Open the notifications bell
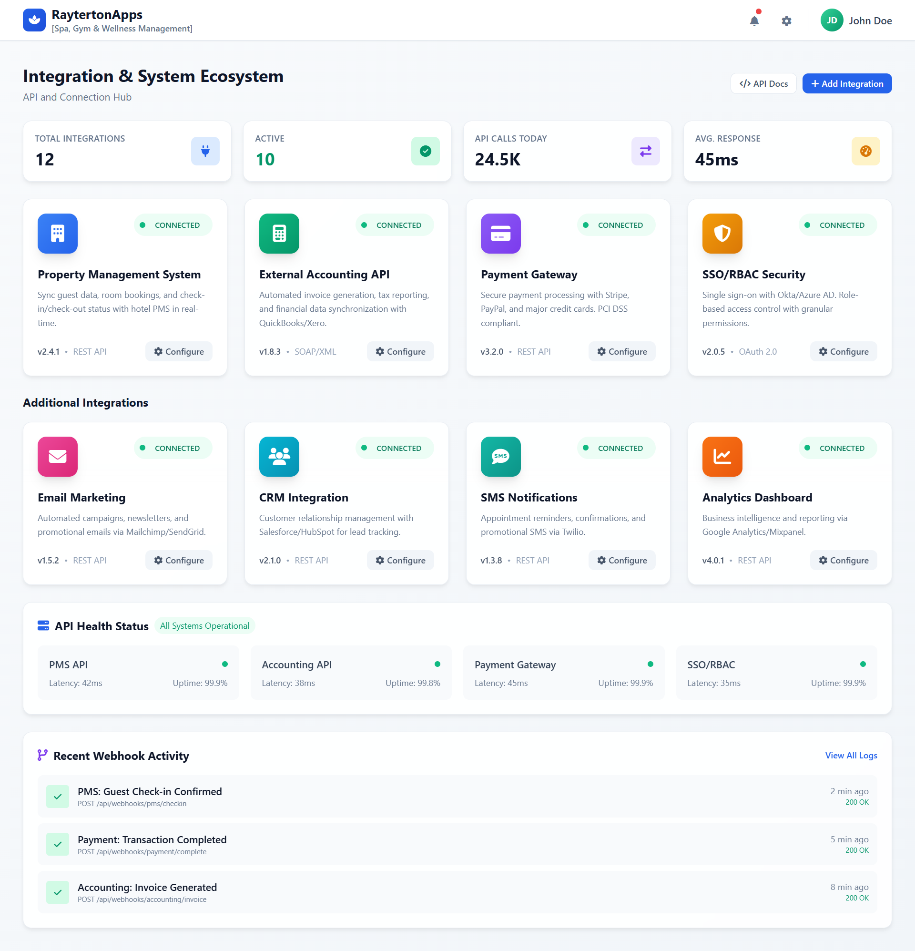 click(x=755, y=21)
